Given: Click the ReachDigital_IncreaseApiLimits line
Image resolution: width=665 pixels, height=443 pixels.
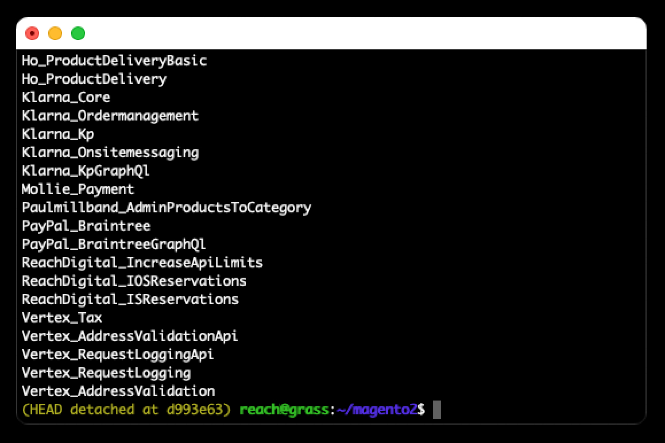Looking at the screenshot, I should (x=142, y=263).
